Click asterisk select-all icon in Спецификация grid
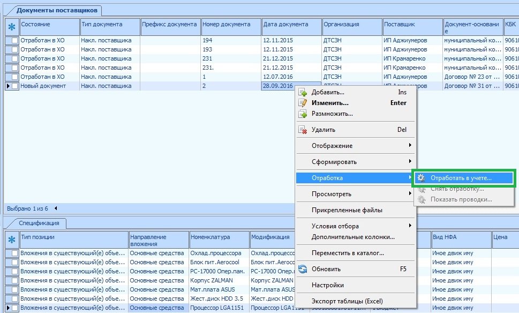This screenshot has height=313, width=519. pos(12,240)
